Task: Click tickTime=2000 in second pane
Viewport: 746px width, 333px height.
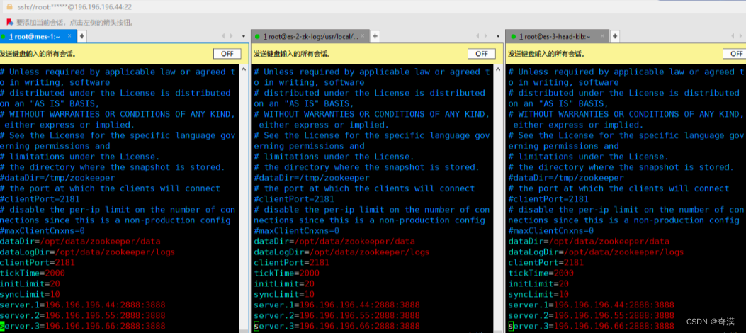Action: (x=286, y=273)
